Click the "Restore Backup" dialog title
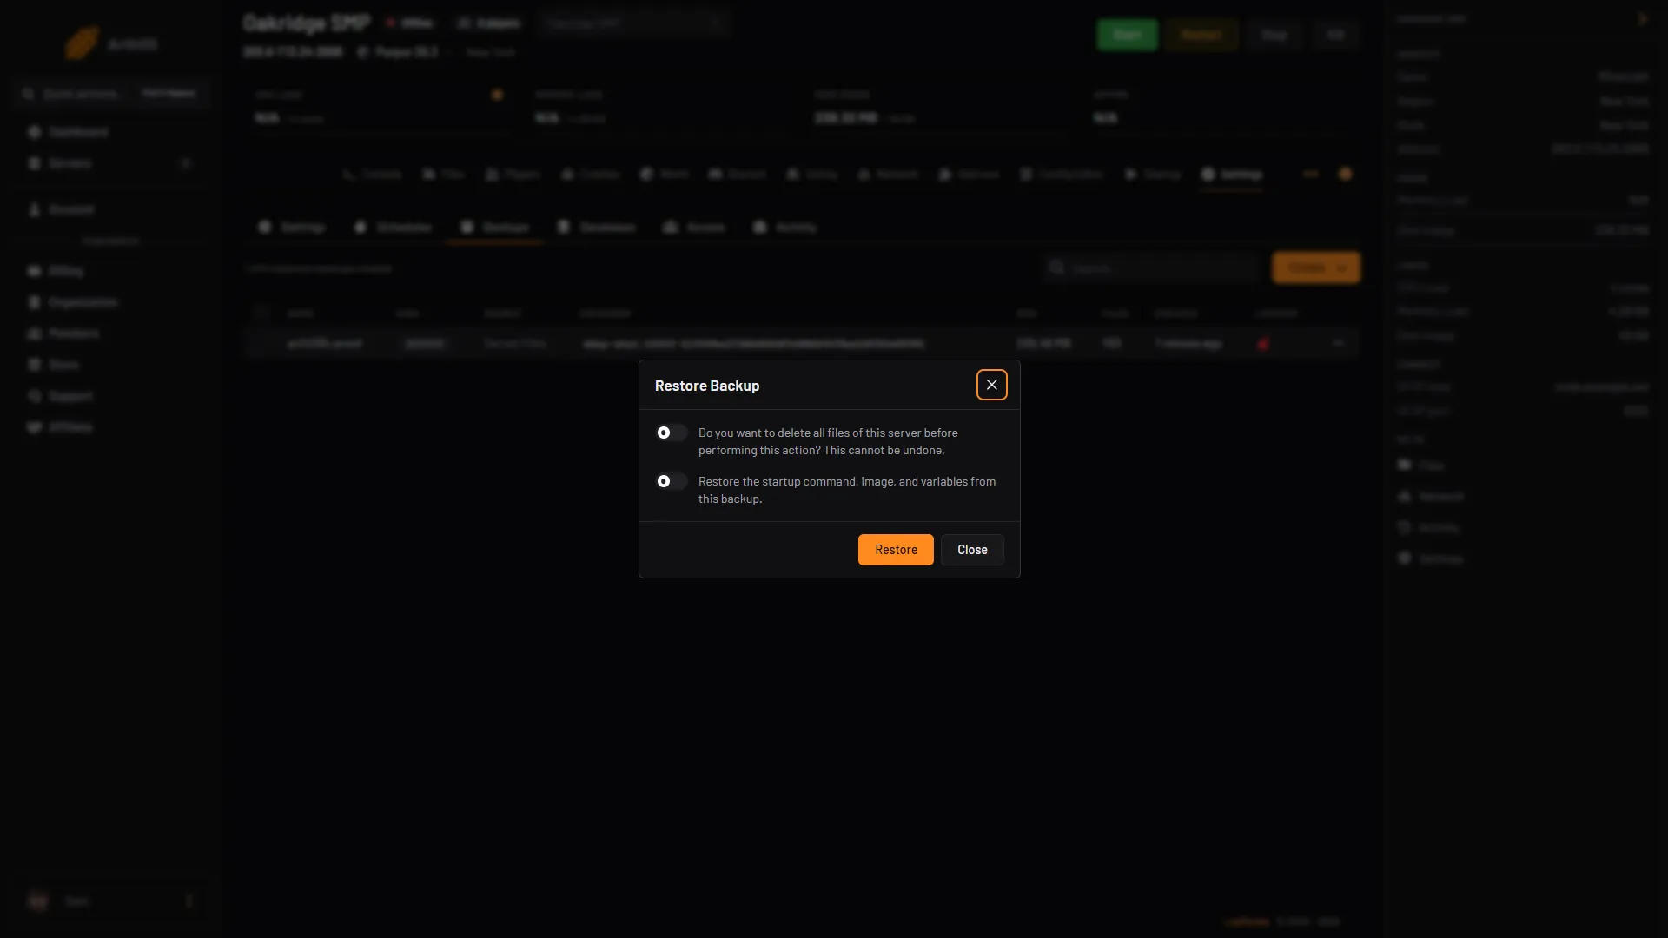The width and height of the screenshot is (1668, 938). point(707,386)
